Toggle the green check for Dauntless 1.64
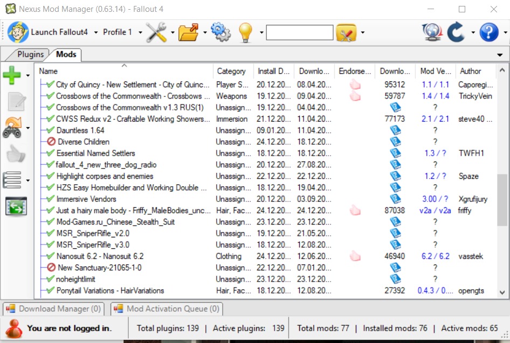The image size is (510, 343). (51, 130)
